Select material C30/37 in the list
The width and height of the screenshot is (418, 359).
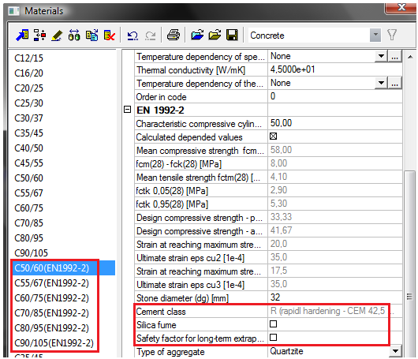click(29, 118)
